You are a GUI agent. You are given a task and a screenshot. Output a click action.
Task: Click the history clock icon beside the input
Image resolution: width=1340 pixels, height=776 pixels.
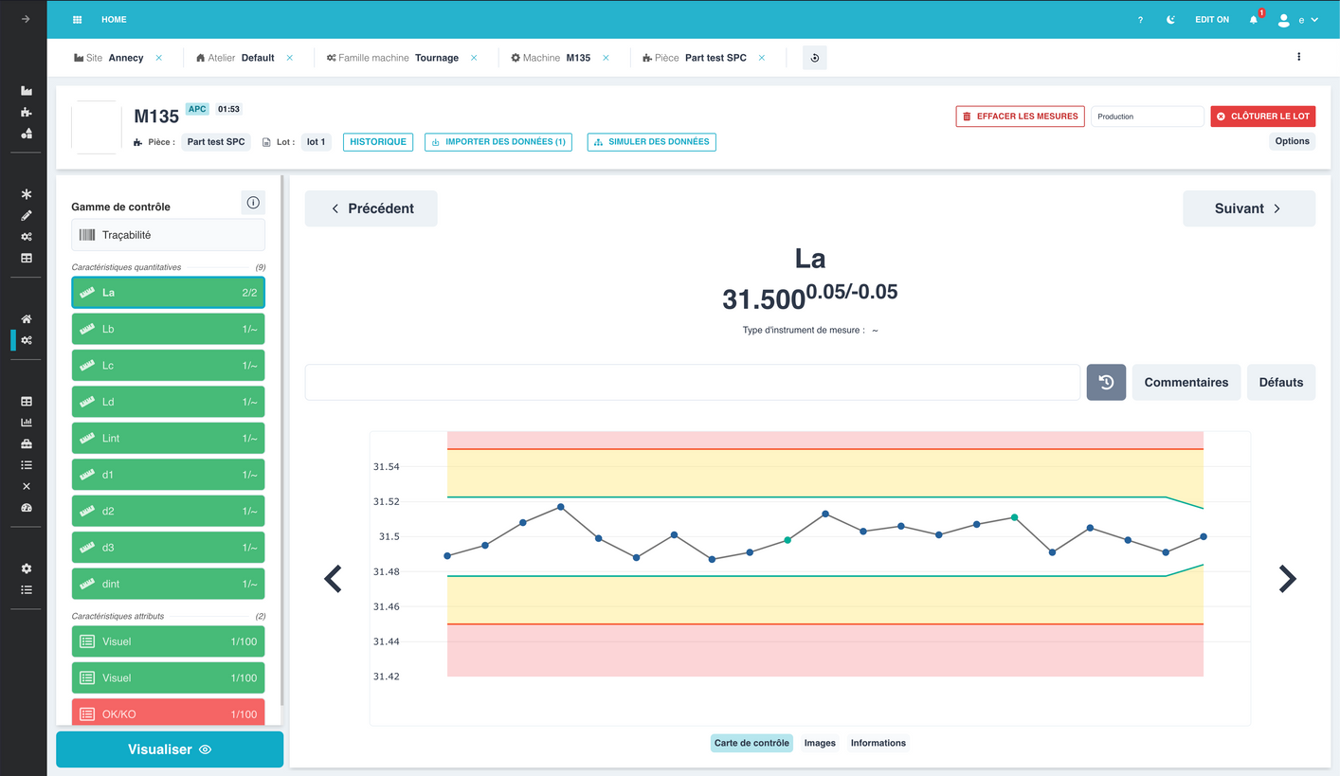(1106, 383)
